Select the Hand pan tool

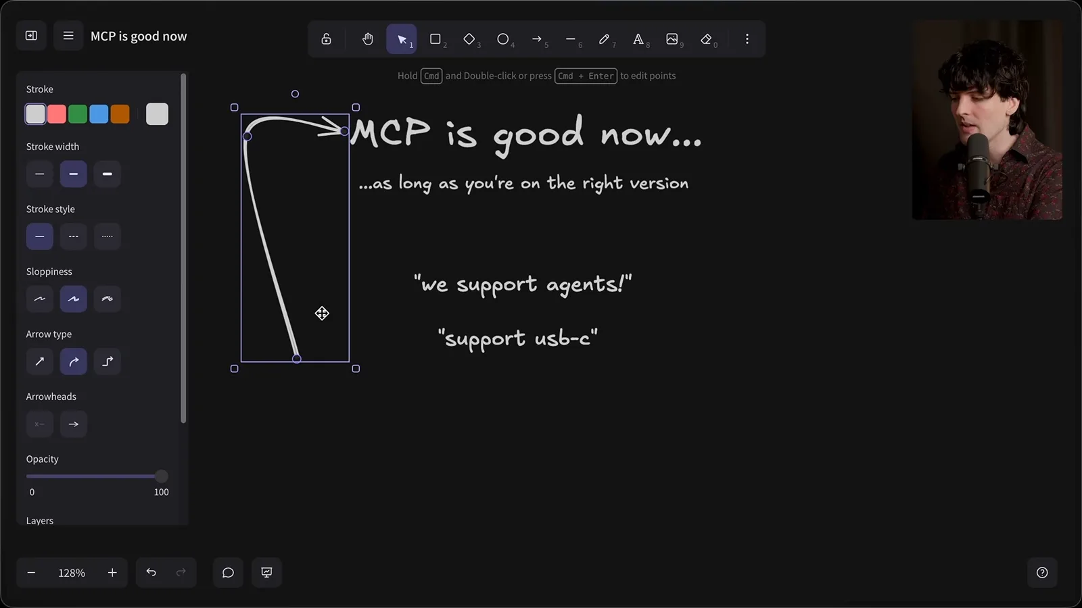pyautogui.click(x=368, y=39)
